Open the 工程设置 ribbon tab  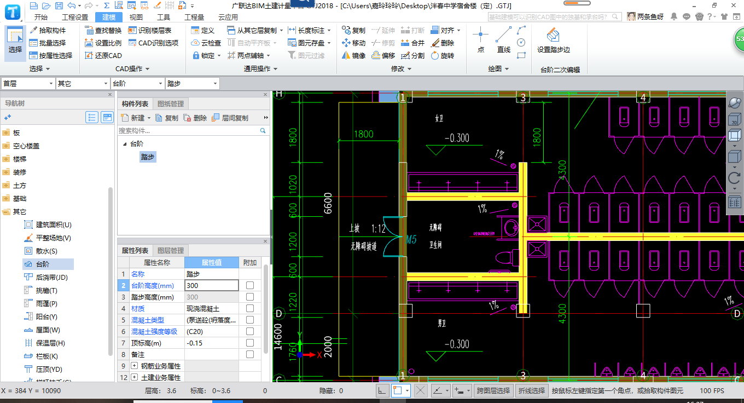(x=75, y=17)
